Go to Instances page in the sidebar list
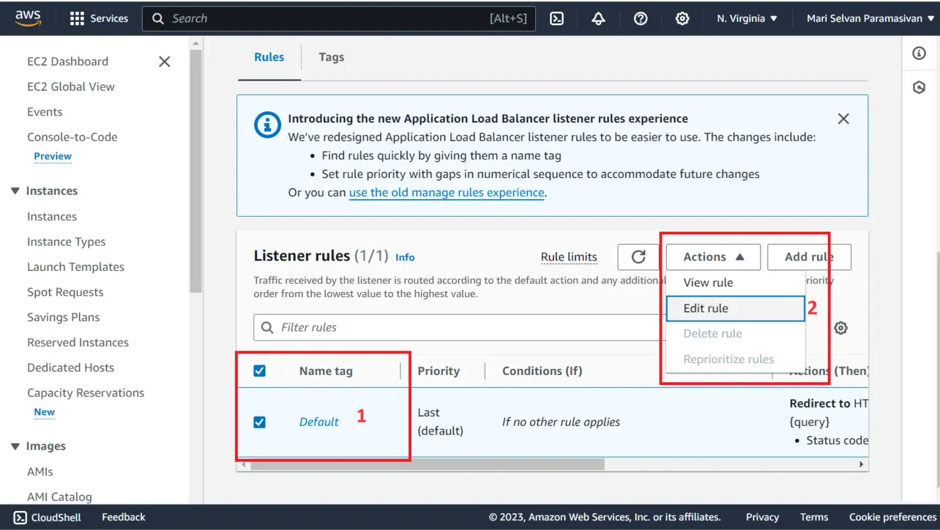This screenshot has height=530, width=940. pyautogui.click(x=52, y=217)
